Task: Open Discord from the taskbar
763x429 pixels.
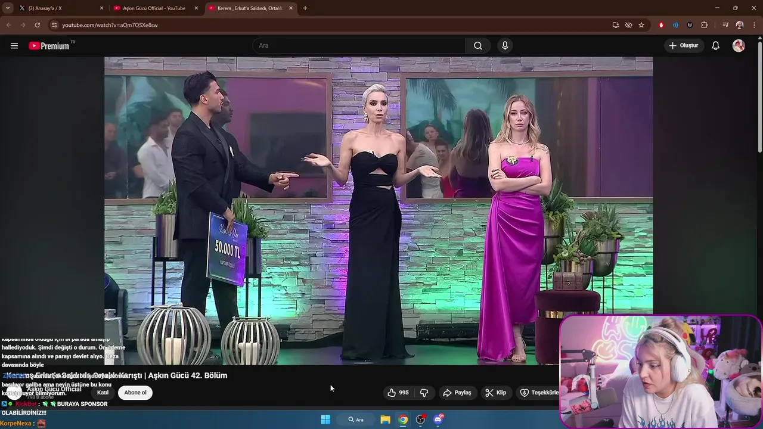Action: (x=439, y=419)
